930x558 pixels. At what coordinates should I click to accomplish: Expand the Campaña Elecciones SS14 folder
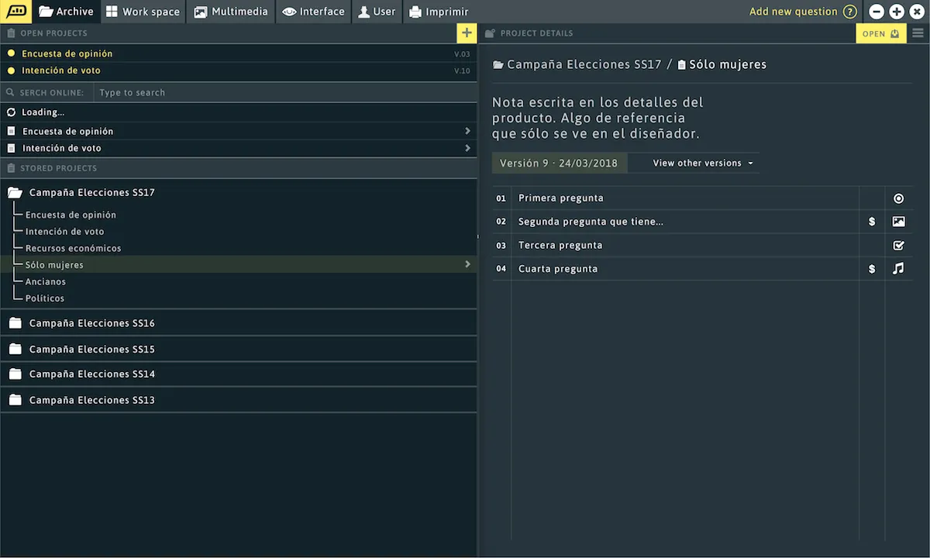click(15, 374)
